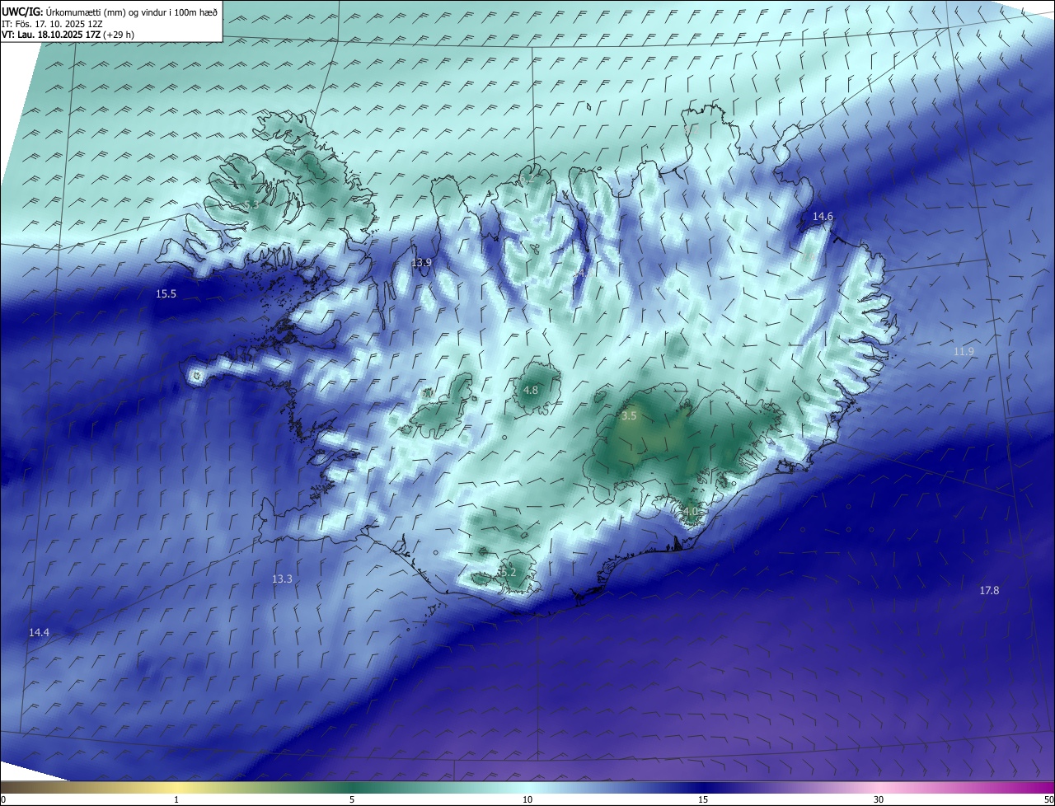1055x806 pixels.
Task: Click the 30 tick on the color scale
Action: point(879,800)
